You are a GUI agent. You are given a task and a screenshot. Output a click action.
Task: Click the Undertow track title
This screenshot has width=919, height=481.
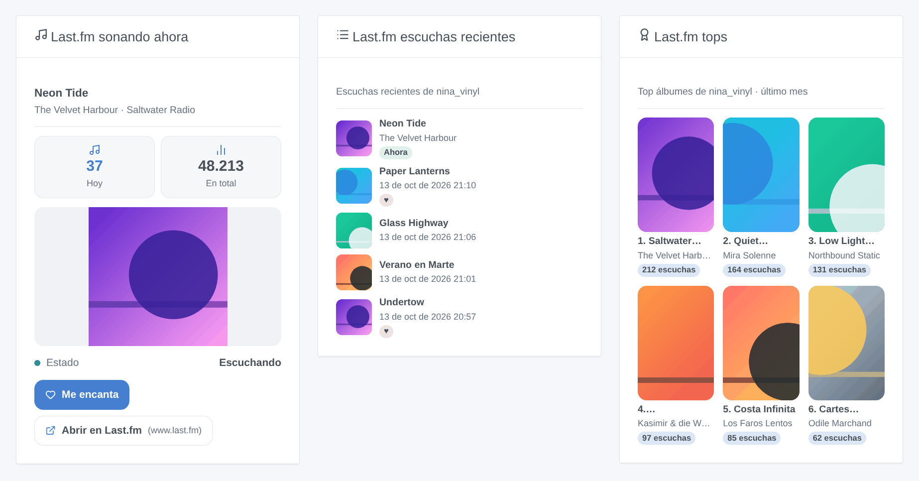tap(402, 302)
